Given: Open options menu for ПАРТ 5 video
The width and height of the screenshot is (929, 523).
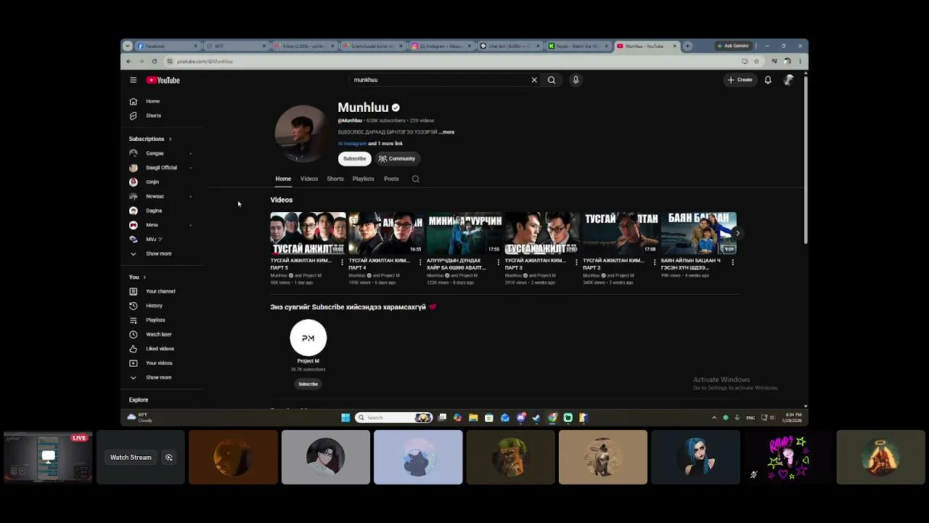Looking at the screenshot, I should click(342, 262).
